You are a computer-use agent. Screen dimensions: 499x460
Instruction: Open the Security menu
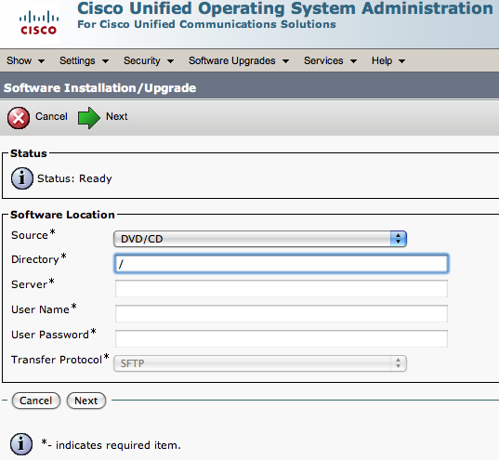point(149,60)
